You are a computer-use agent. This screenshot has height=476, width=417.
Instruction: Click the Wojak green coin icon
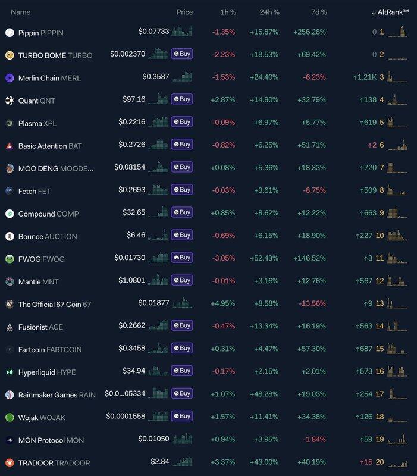pyautogui.click(x=10, y=417)
